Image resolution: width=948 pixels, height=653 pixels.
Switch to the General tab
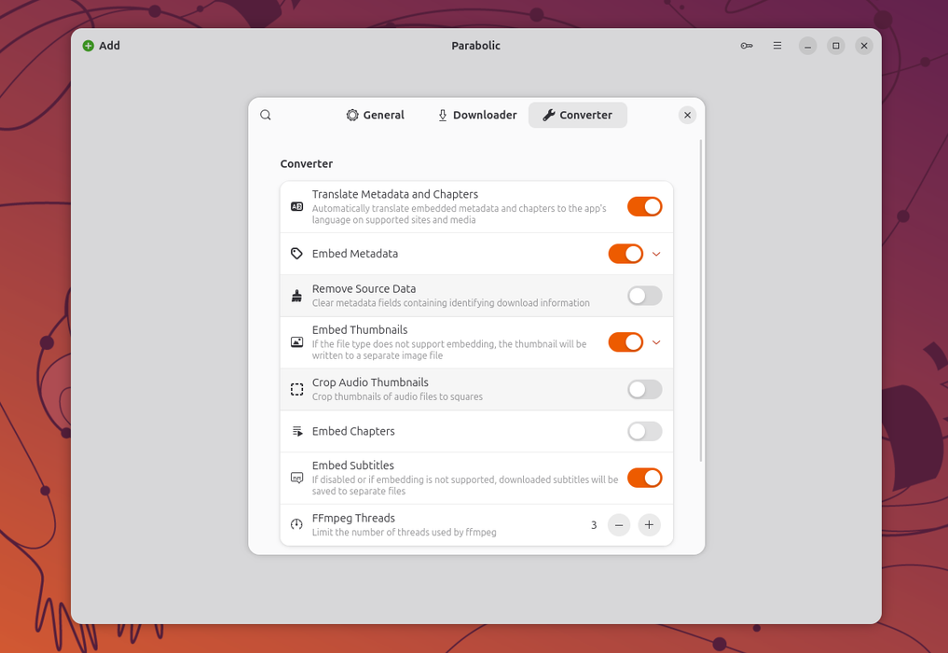click(376, 115)
